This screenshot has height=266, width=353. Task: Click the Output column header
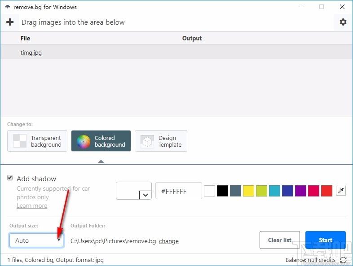(x=192, y=38)
